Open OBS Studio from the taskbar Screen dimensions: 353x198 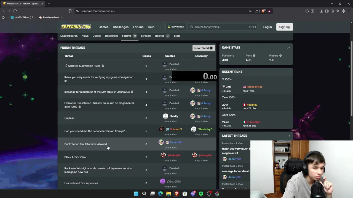209,194
